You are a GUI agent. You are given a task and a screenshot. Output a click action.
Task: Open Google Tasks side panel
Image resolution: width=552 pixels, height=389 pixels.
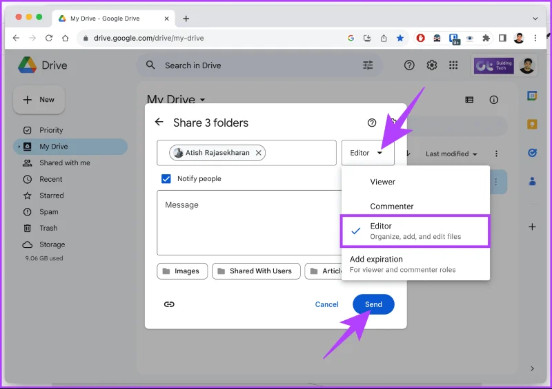click(x=532, y=153)
